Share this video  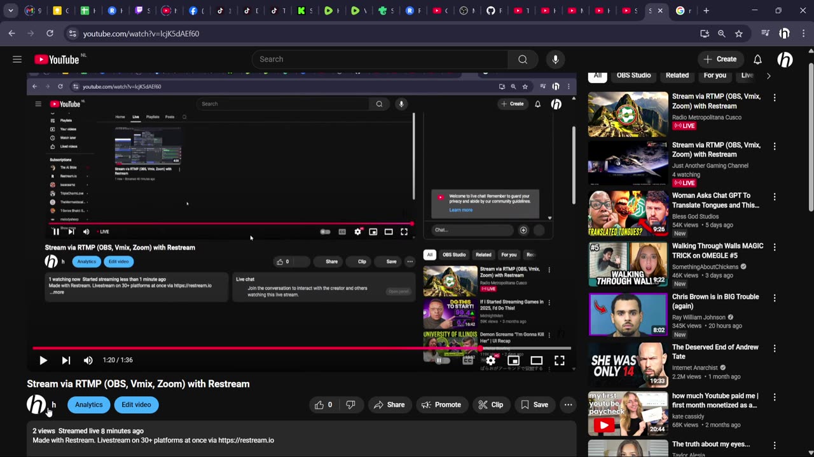[x=389, y=404]
